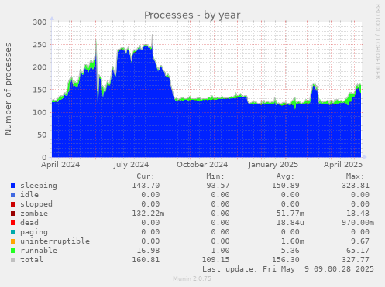
Task: Click idle row's Cur value 0.00
Action: pyautogui.click(x=150, y=195)
